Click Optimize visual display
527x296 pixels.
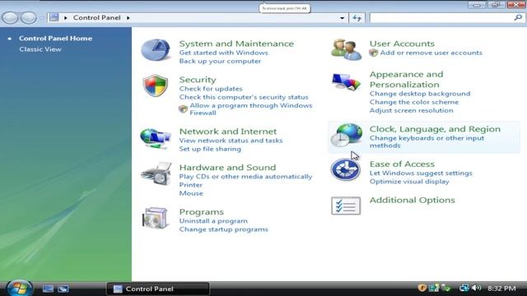tap(409, 182)
